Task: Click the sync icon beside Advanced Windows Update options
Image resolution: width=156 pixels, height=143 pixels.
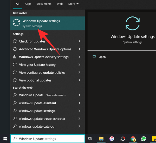Action: point(15,49)
